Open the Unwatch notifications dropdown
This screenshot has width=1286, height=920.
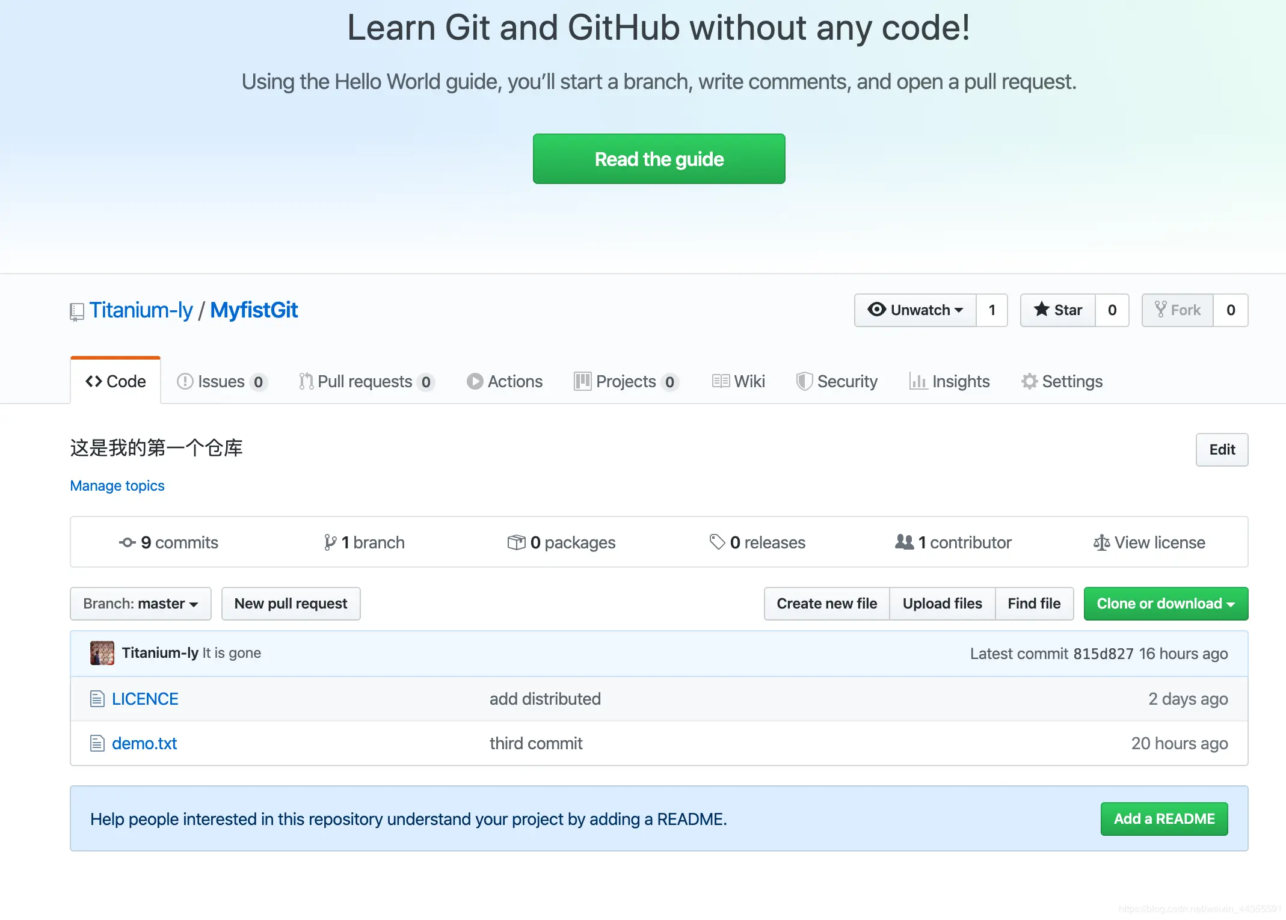(915, 310)
